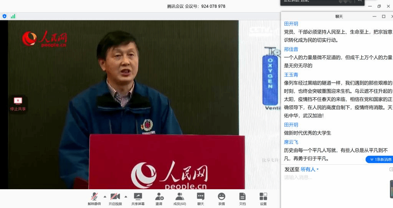This screenshot has width=393, height=208.
Task: Check the green network signal icon
Action: tap(13, 16)
